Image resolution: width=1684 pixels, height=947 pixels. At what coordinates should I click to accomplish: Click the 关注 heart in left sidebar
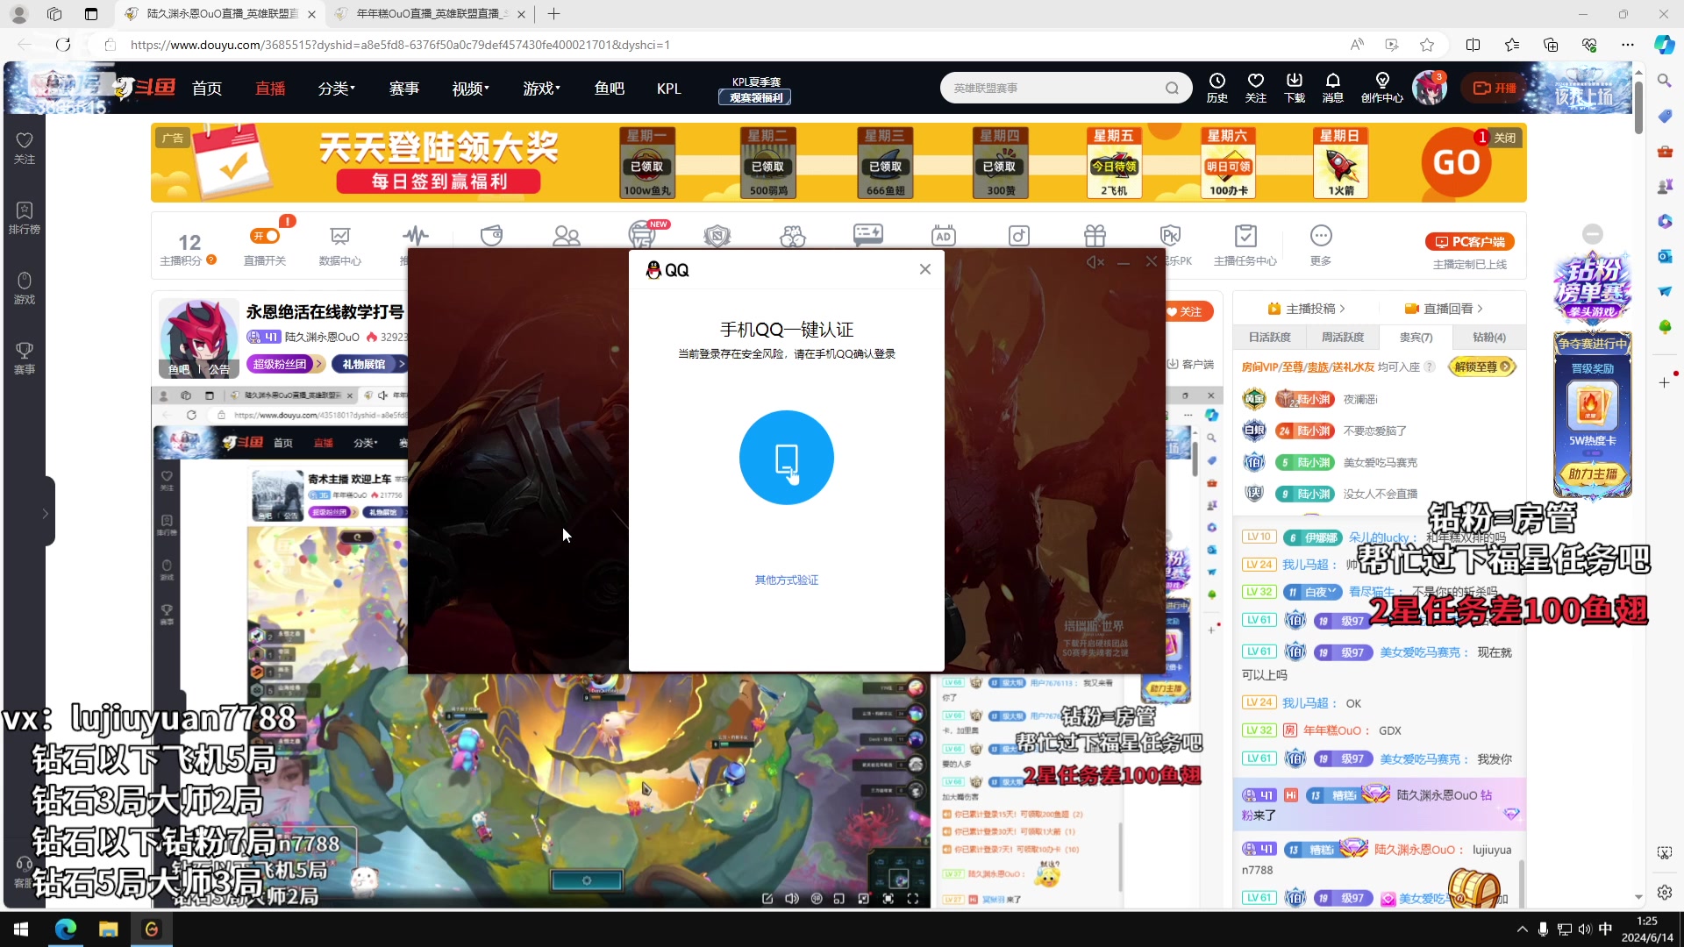click(x=25, y=147)
